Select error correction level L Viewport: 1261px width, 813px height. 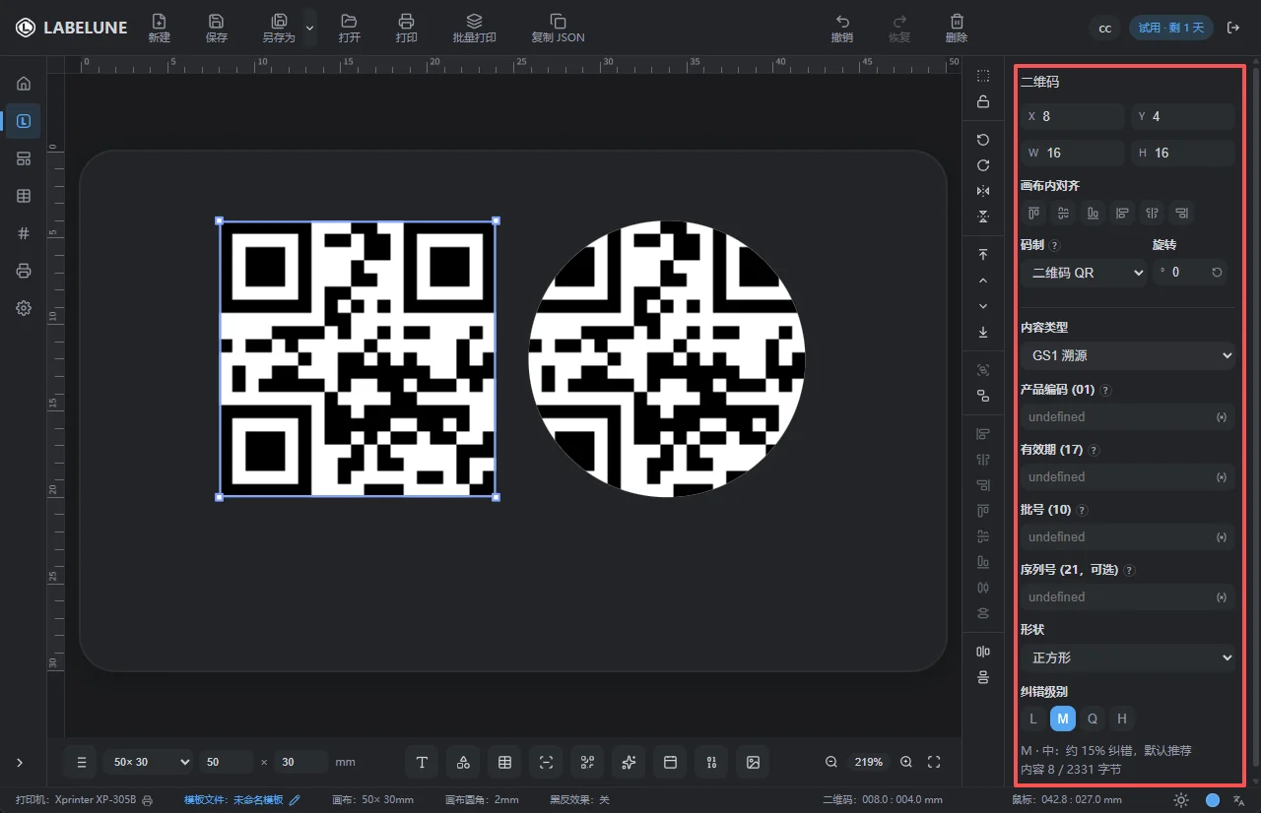pyautogui.click(x=1032, y=719)
